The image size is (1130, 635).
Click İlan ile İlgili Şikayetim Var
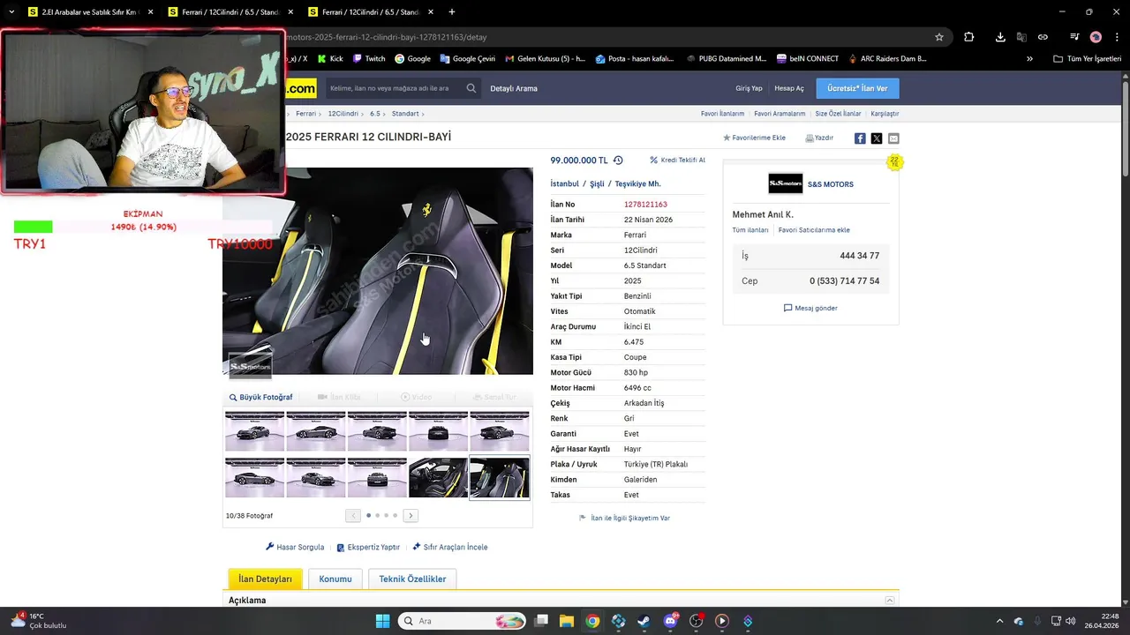pyautogui.click(x=624, y=518)
